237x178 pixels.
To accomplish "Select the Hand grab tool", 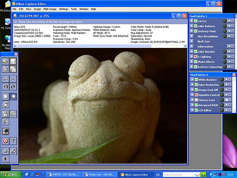I will click(x=5, y=104).
